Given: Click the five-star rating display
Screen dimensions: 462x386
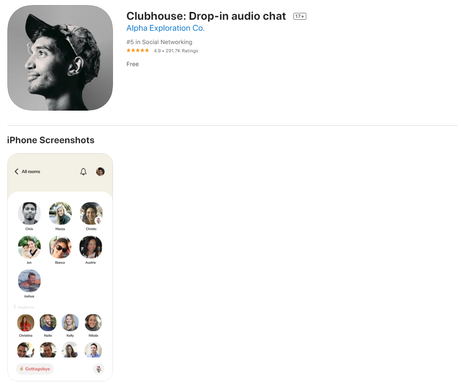Looking at the screenshot, I should (138, 50).
